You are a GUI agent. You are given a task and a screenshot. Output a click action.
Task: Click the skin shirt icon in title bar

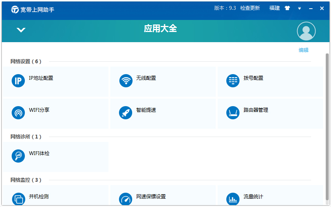point(288,8)
